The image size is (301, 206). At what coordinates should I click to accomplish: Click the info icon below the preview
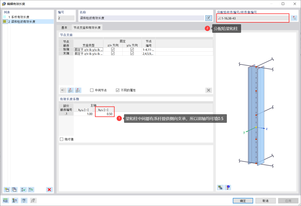(x=228, y=187)
